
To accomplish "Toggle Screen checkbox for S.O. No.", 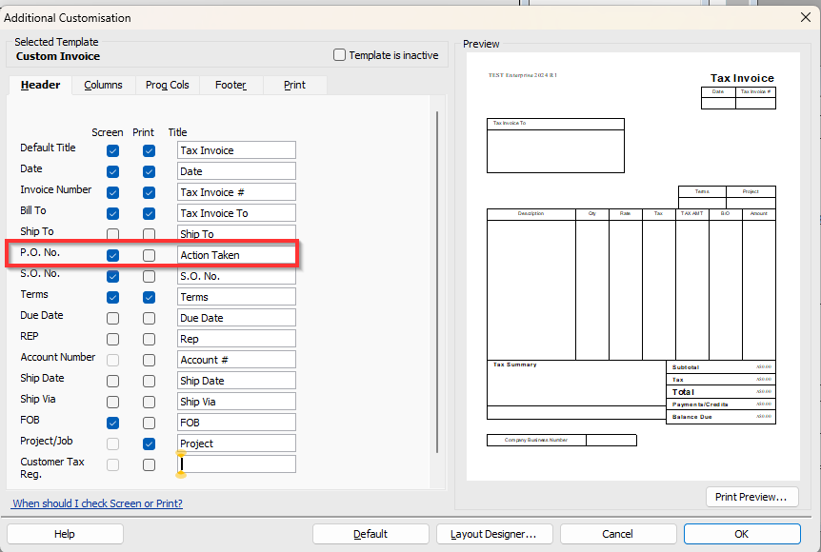I will tap(112, 276).
